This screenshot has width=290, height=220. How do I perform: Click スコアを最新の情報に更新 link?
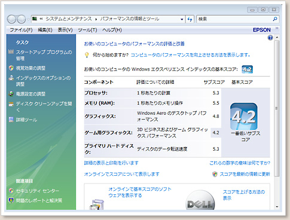click(245, 174)
